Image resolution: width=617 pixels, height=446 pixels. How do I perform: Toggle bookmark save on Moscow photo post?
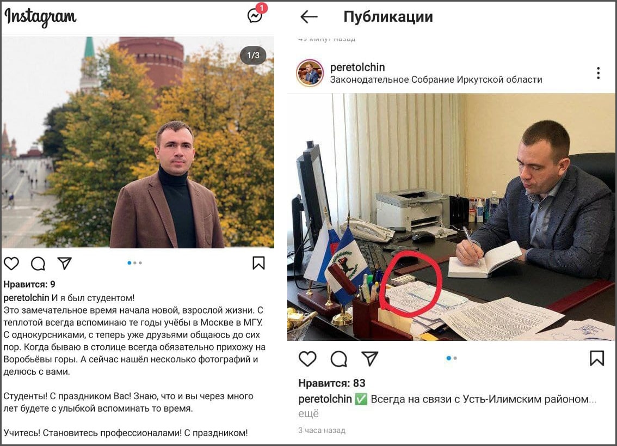click(258, 263)
